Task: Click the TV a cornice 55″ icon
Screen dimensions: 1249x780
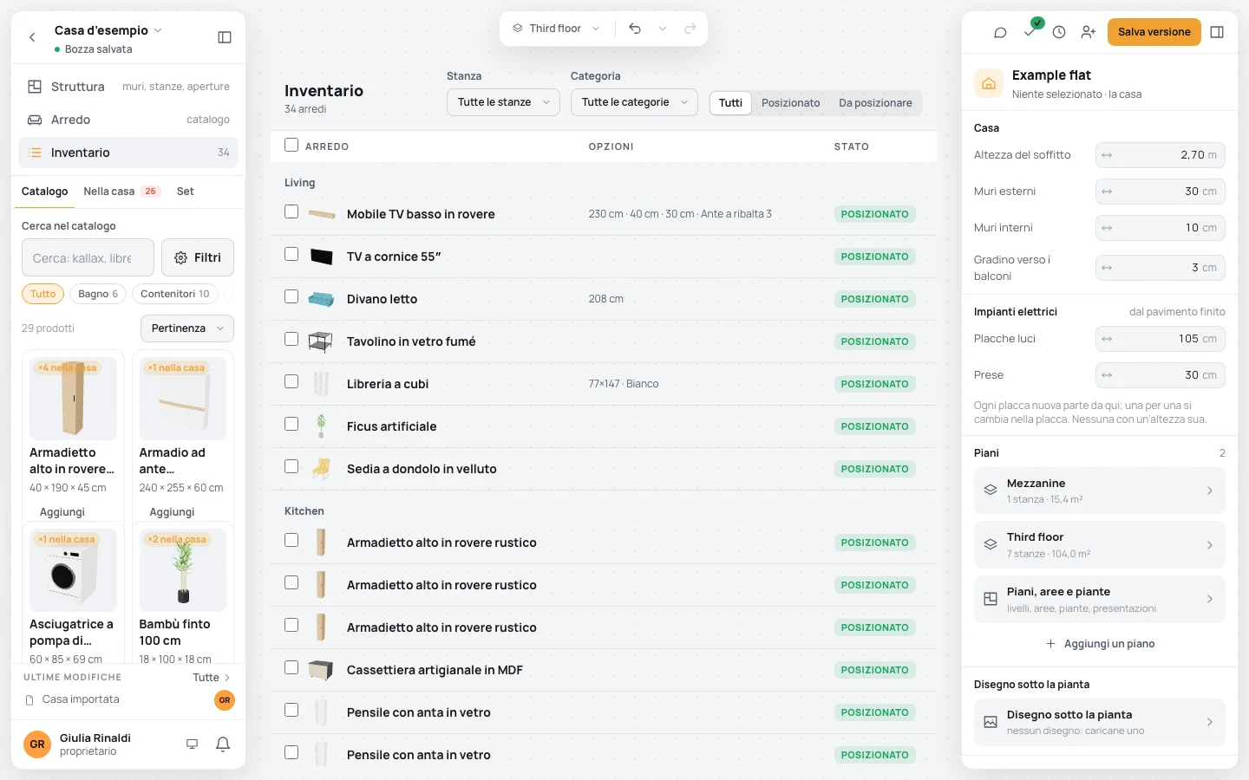Action: tap(321, 257)
